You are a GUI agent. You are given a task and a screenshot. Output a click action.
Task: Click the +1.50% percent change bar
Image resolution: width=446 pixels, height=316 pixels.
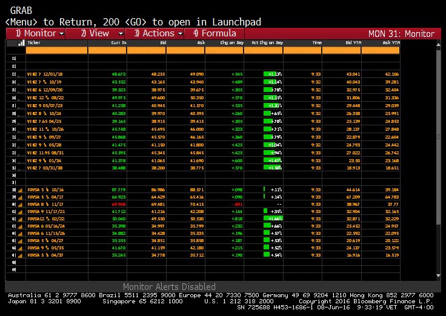tap(273, 168)
